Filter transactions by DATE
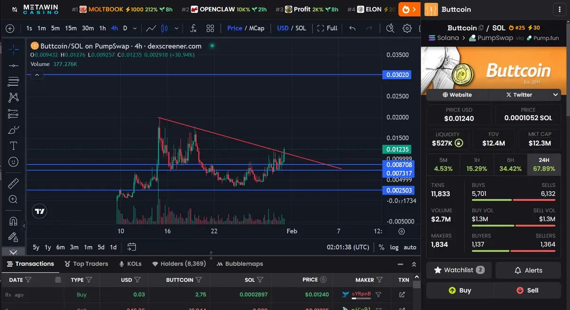This screenshot has height=310, width=570. pyautogui.click(x=28, y=280)
